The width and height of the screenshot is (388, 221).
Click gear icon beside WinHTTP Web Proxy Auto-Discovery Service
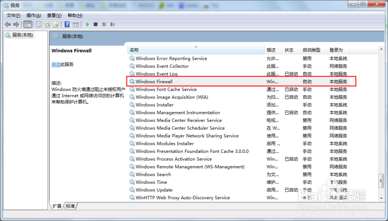tap(132, 197)
